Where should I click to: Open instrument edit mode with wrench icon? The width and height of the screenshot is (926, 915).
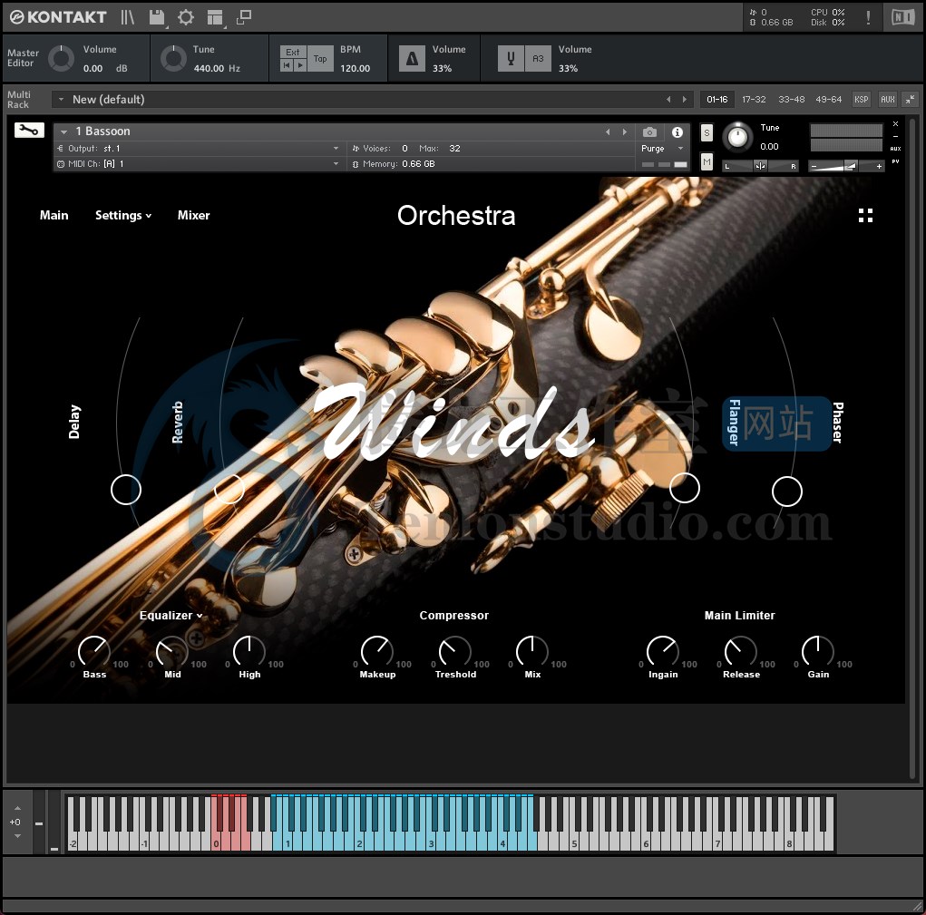click(x=29, y=130)
